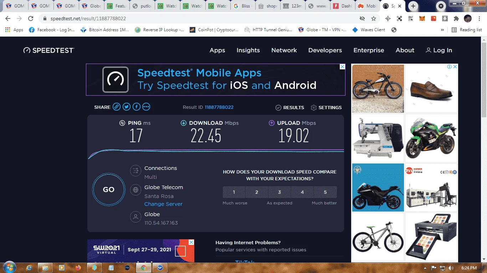
Task: Open the Chrome Apps shortcut
Action: [x=14, y=30]
